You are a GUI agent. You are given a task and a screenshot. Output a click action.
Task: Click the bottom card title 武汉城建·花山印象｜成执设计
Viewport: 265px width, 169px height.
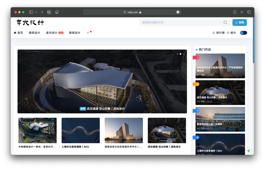164,147
